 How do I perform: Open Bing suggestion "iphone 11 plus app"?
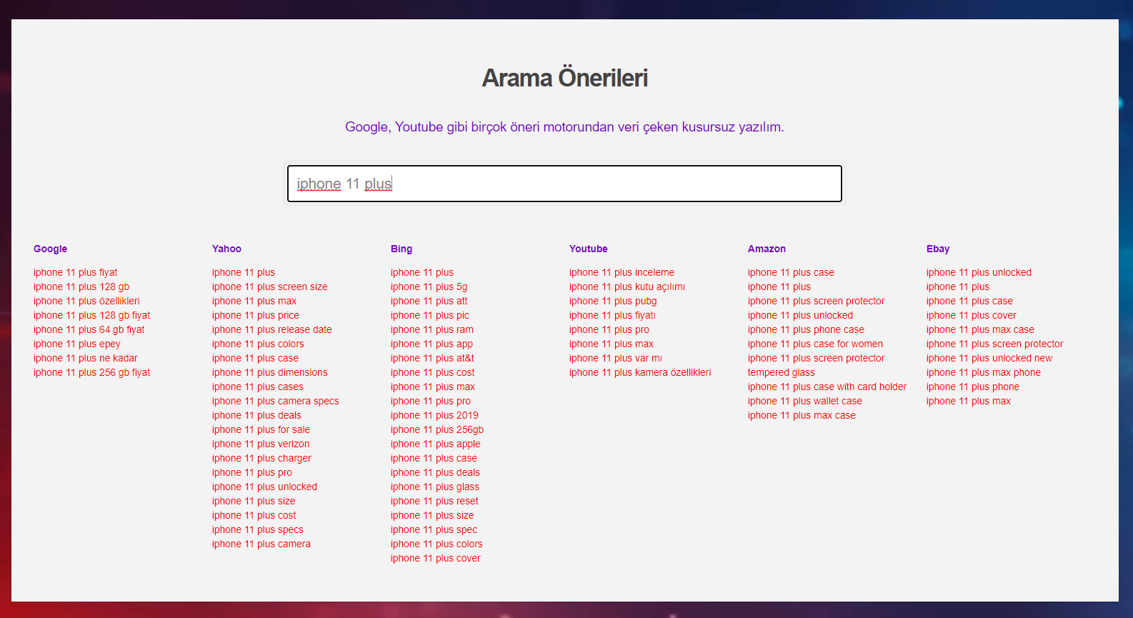tap(431, 344)
